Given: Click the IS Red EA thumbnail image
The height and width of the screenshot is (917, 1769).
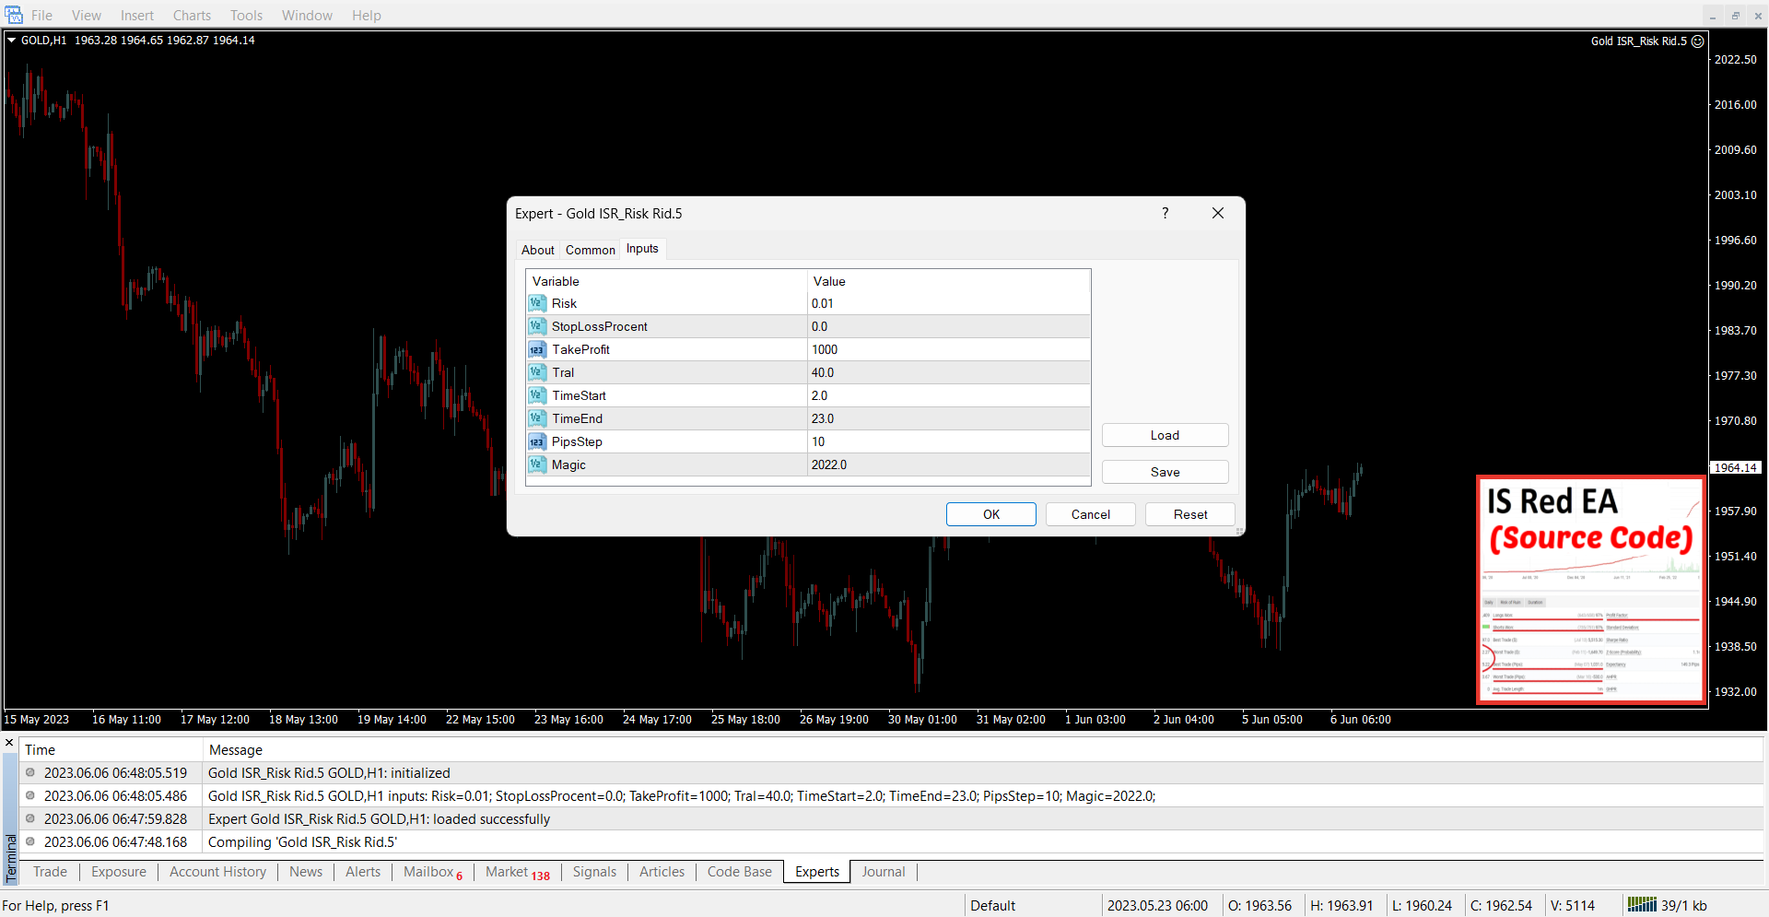Looking at the screenshot, I should click(x=1591, y=590).
